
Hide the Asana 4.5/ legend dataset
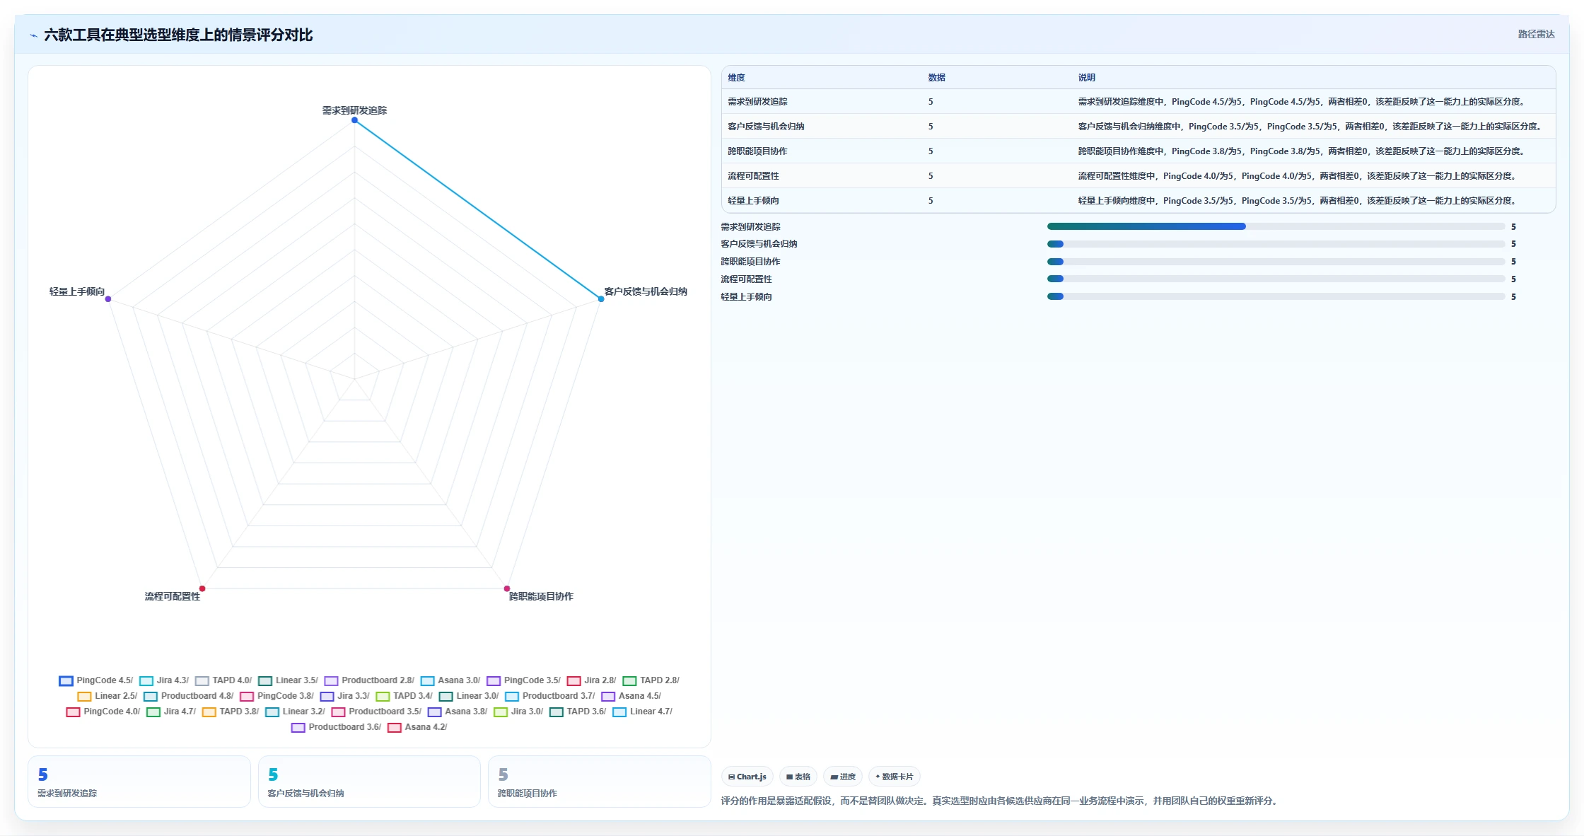coord(631,696)
